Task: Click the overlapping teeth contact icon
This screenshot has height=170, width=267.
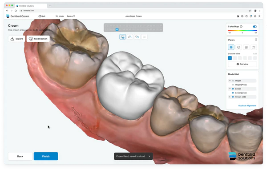Action: click(137, 37)
